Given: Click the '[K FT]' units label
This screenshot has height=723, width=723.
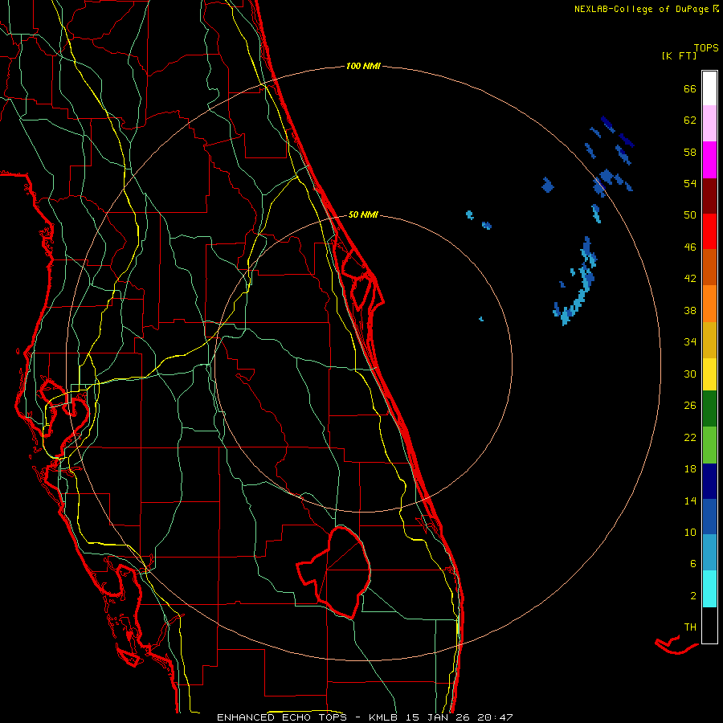Looking at the screenshot, I should (679, 55).
